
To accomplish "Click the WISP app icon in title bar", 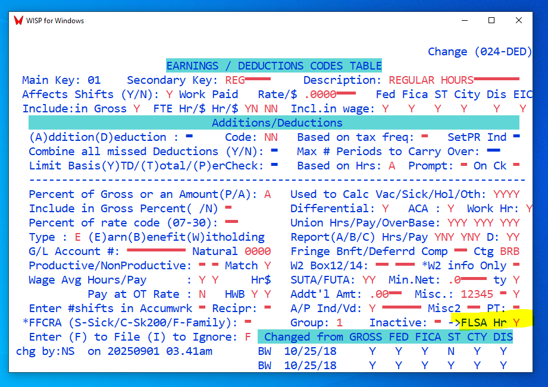I will pos(18,20).
